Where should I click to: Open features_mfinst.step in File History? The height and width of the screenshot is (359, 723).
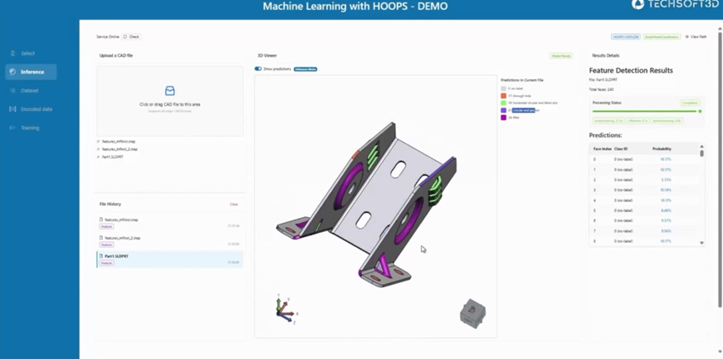[170, 223]
